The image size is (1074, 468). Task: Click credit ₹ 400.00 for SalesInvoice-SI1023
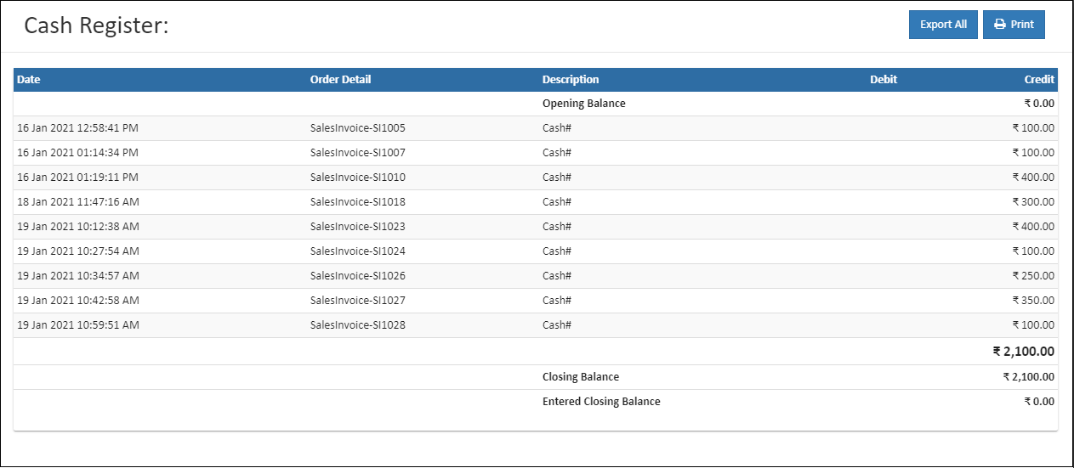pyautogui.click(x=1033, y=227)
